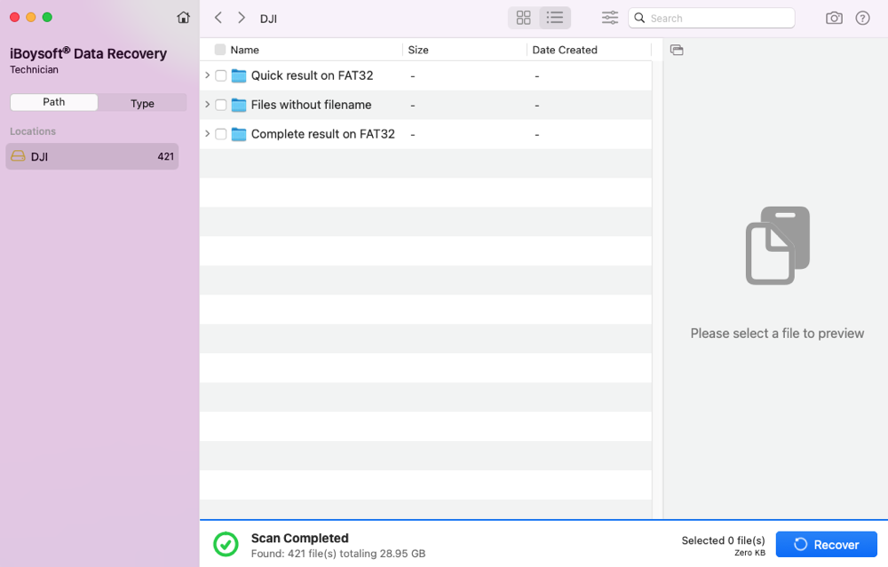Click the Home icon in sidebar
888x567 pixels.
click(x=183, y=18)
